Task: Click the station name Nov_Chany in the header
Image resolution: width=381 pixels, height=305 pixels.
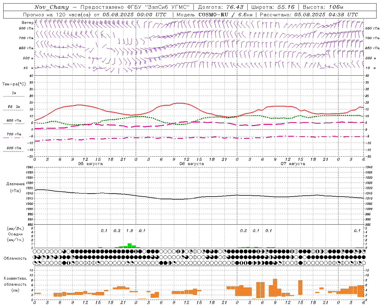Action: coord(51,7)
